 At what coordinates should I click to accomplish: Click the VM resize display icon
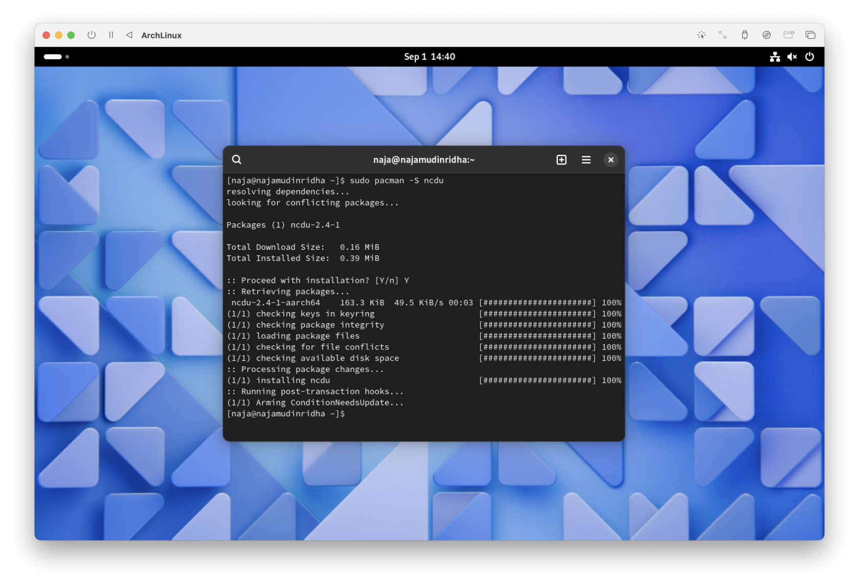[x=722, y=35]
